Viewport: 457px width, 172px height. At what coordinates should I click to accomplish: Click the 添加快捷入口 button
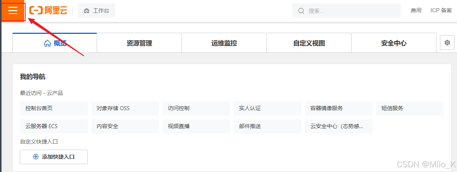[x=54, y=157]
